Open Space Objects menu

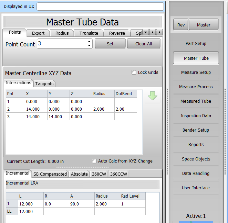[196, 159]
